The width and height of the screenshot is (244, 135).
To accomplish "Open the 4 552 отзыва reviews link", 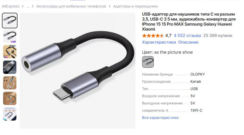I will pyautogui.click(x=187, y=36).
